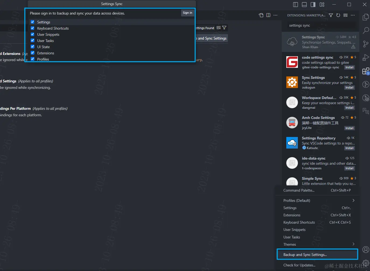Viewport: 370px width, 271px height.
Task: Open the Run and Debug view
Action: click(x=366, y=57)
